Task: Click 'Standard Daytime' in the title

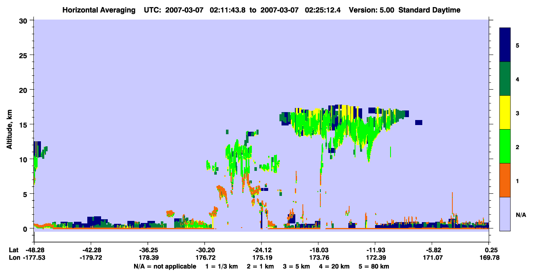Action: (429, 10)
